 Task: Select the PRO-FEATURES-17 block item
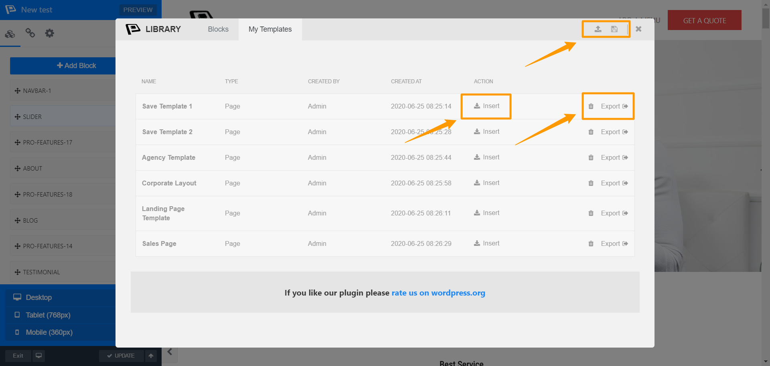pos(63,143)
